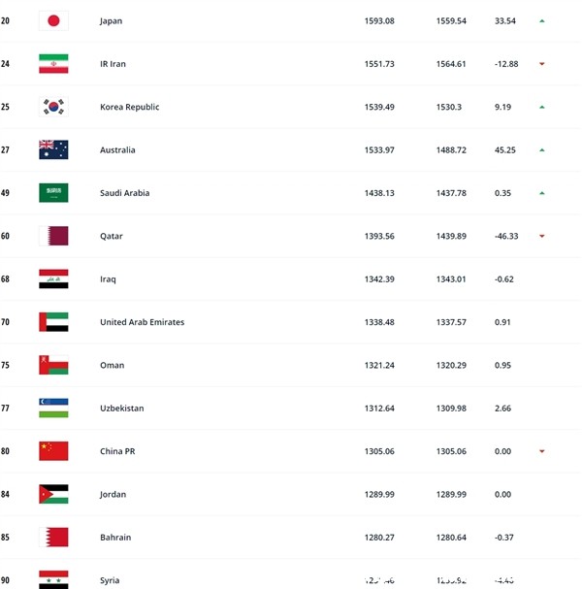Click the United Arab Emirates flag

tap(53, 322)
